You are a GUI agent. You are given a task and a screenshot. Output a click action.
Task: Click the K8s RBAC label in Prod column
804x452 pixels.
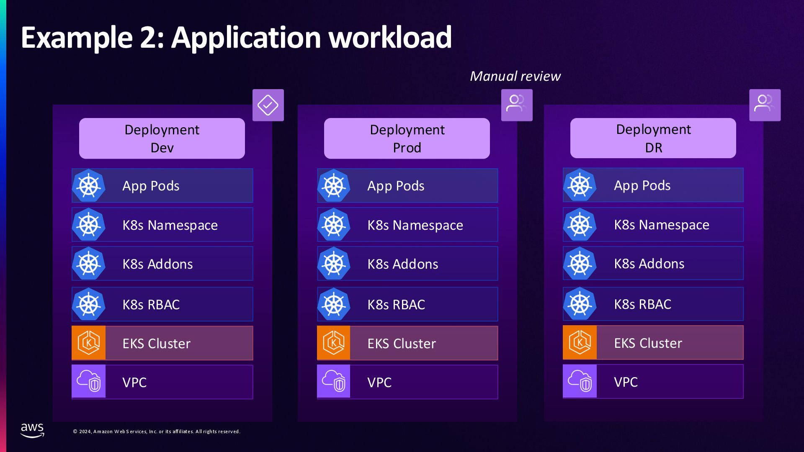click(x=396, y=305)
